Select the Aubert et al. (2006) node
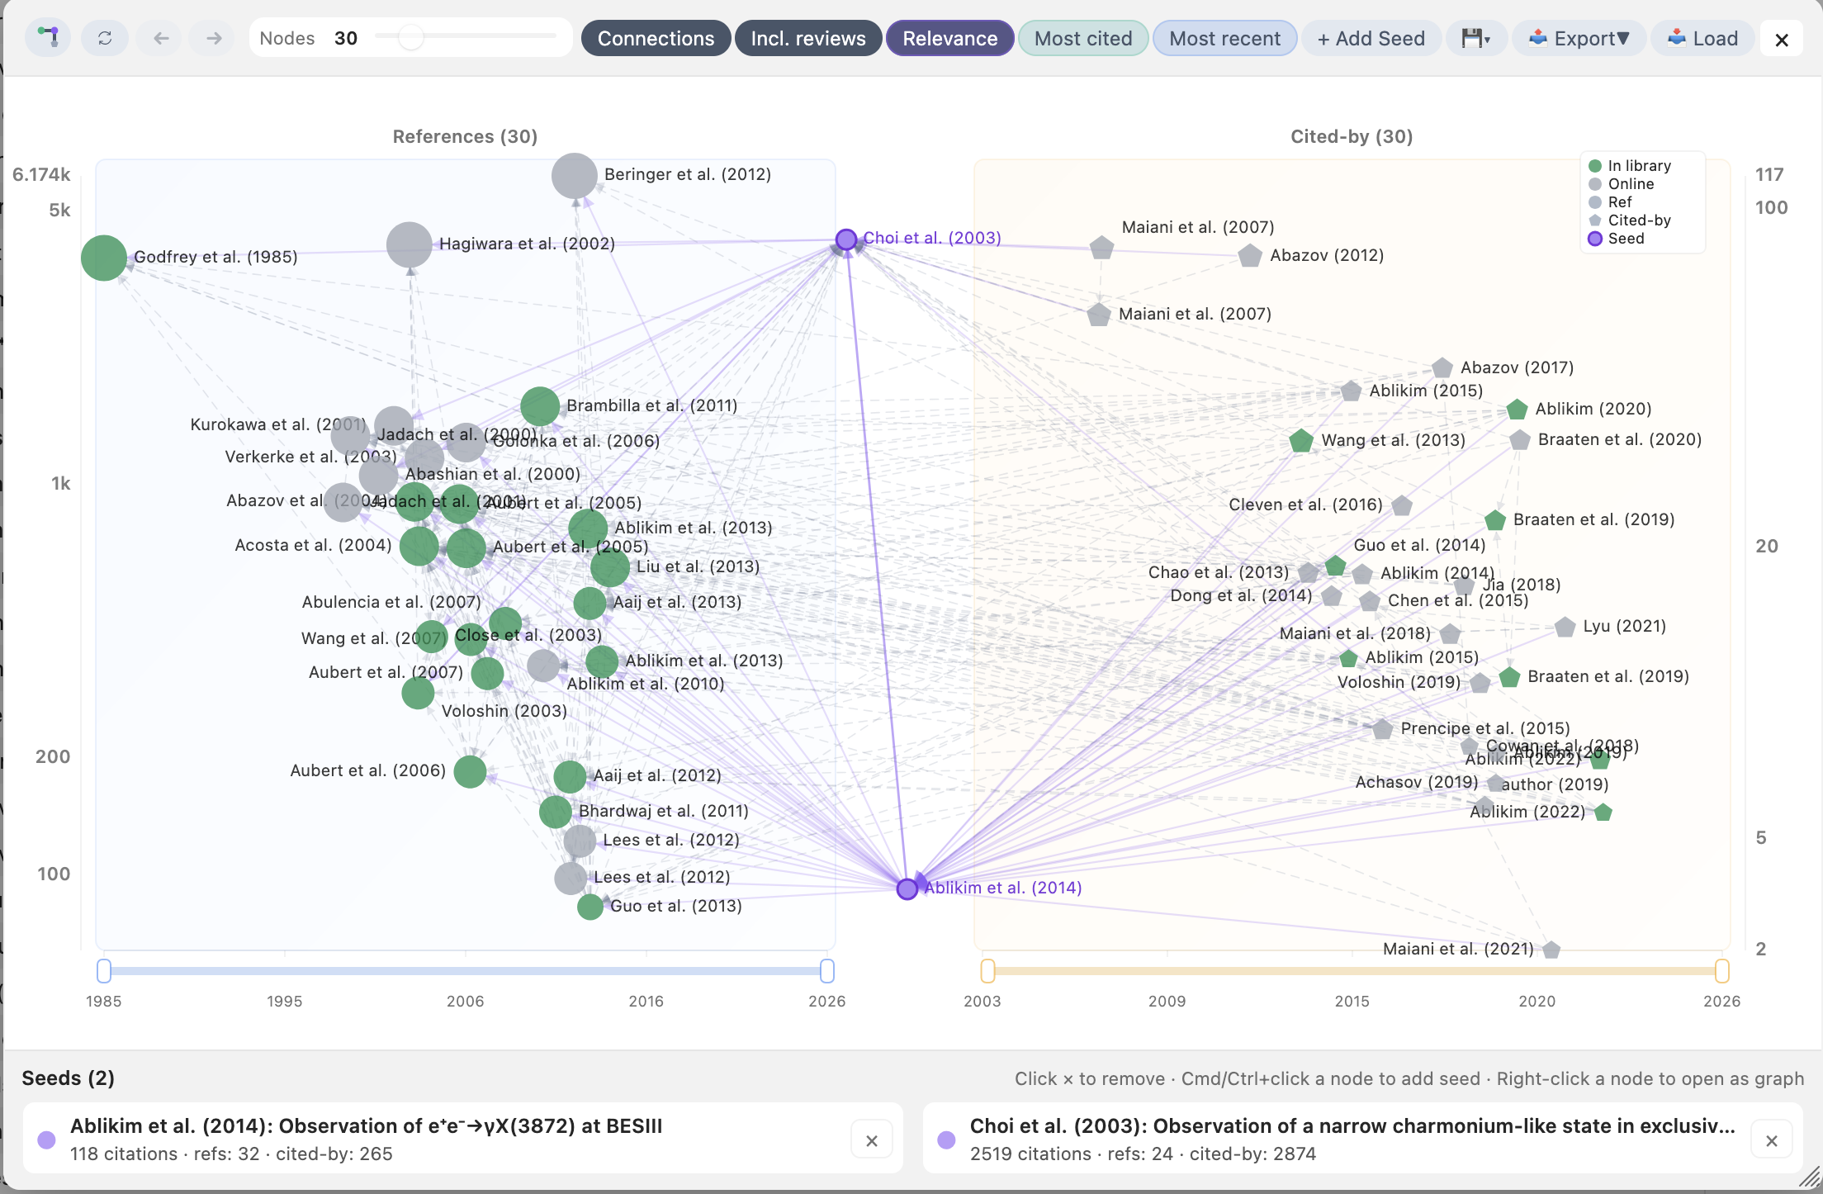 [x=470, y=771]
